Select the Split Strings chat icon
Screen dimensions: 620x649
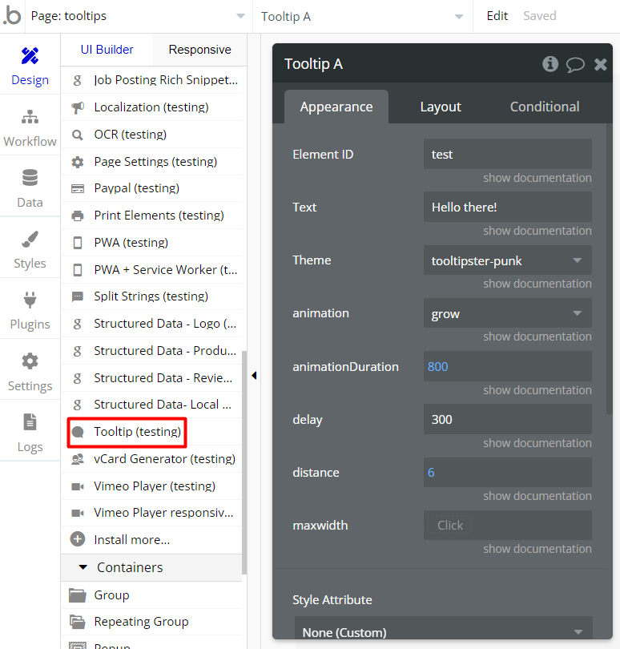tap(78, 296)
